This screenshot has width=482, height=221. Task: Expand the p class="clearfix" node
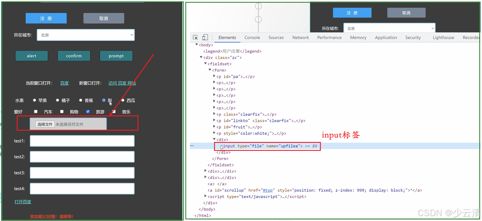214,114
